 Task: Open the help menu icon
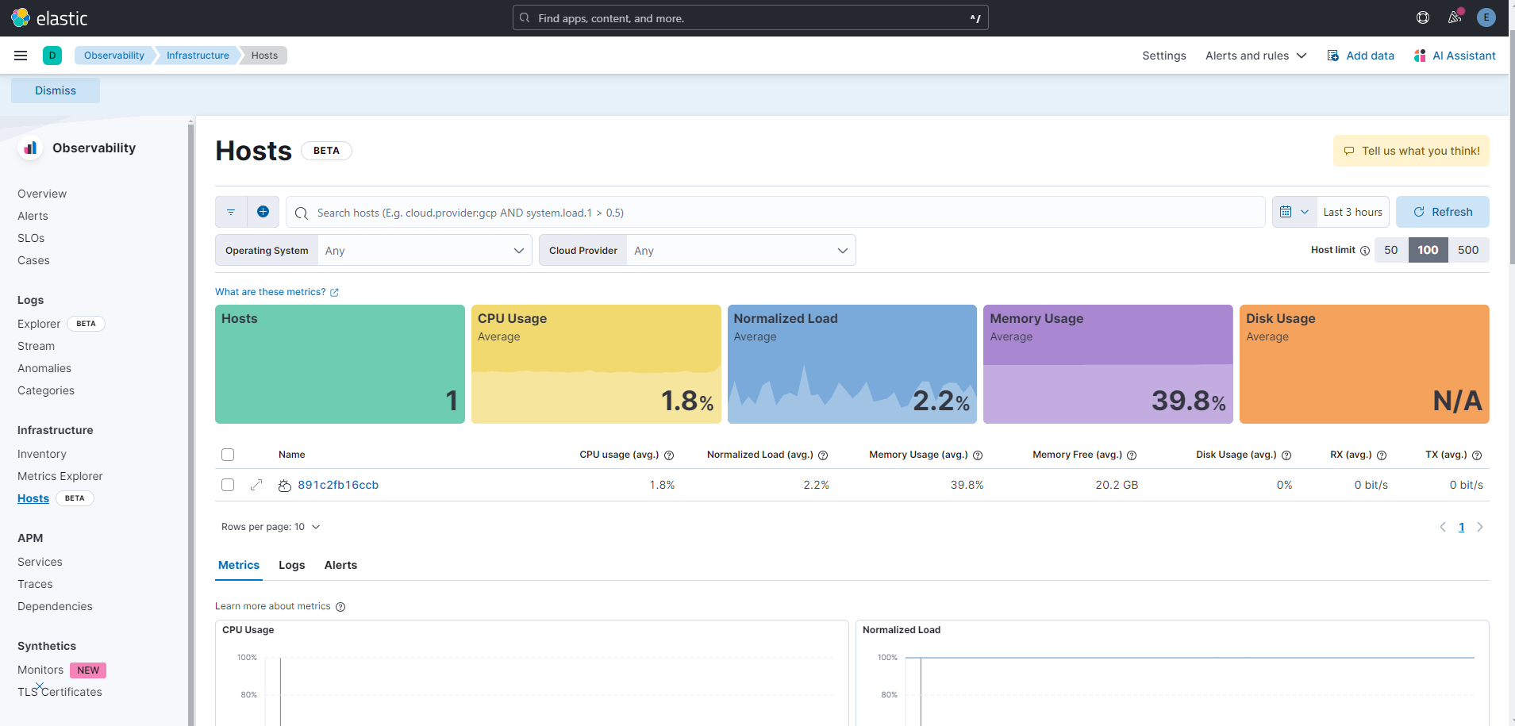tap(1422, 17)
